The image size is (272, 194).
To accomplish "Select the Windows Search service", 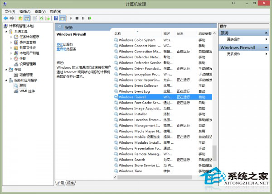I will click(163, 160).
